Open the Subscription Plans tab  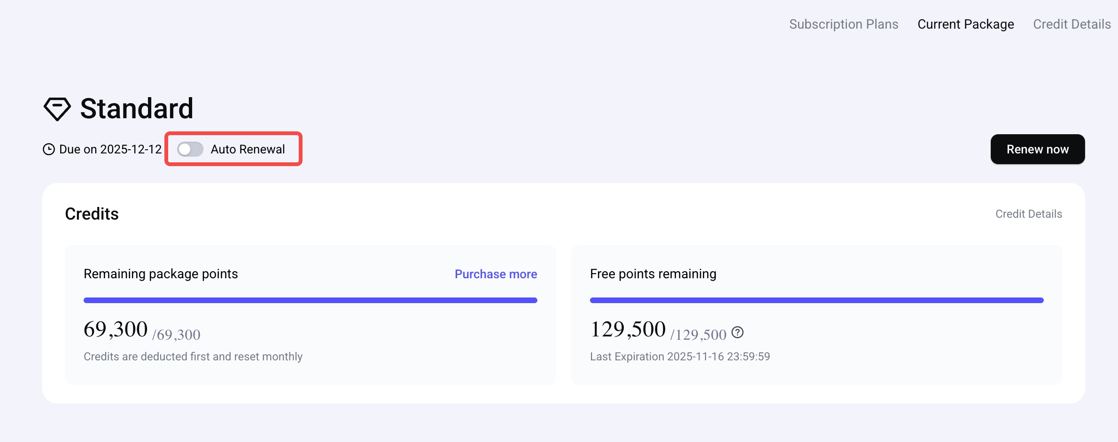tap(843, 24)
